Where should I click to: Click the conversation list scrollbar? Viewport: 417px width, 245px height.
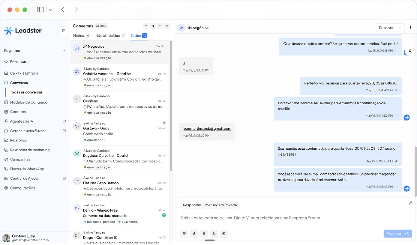(171, 106)
